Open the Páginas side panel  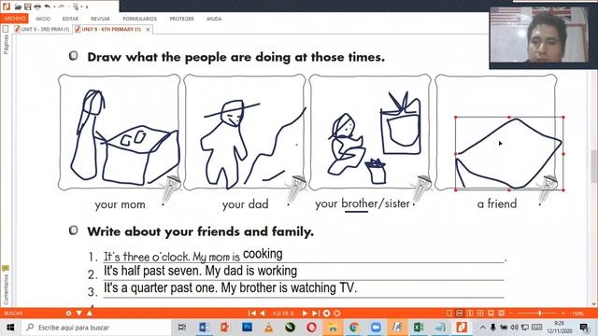[6, 45]
